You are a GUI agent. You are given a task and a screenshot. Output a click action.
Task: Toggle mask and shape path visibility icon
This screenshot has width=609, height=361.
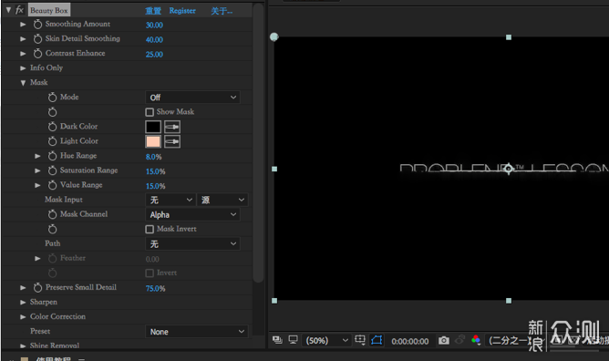click(377, 340)
